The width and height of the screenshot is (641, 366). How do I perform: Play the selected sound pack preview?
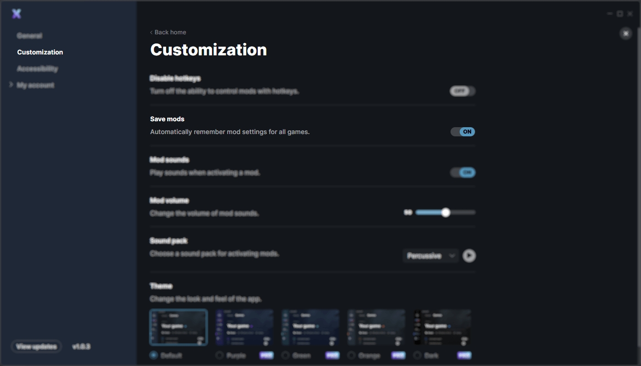(469, 256)
